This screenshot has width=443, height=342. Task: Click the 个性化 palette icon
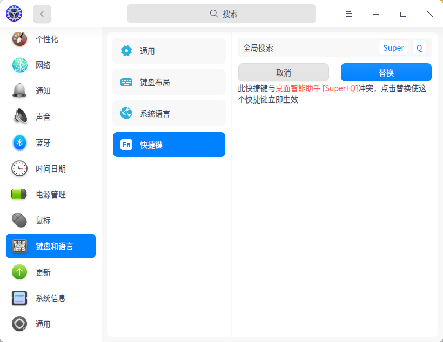point(19,39)
